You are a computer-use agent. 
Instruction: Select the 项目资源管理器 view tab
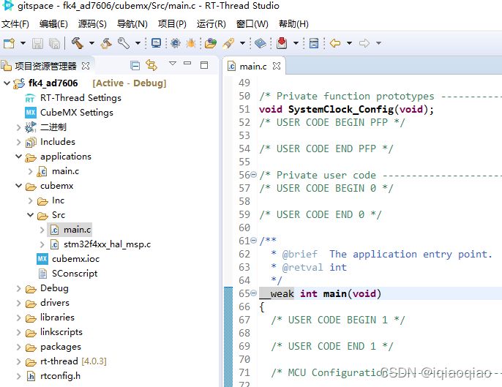[45, 66]
